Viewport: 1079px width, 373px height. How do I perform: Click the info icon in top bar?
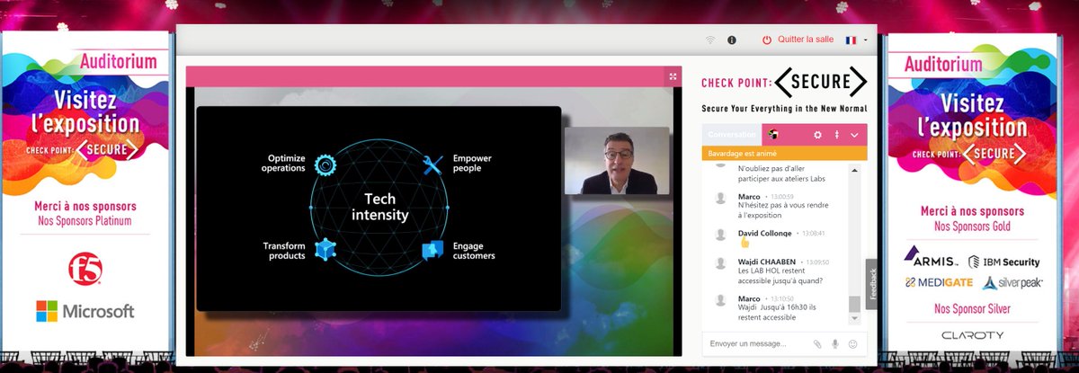[732, 40]
